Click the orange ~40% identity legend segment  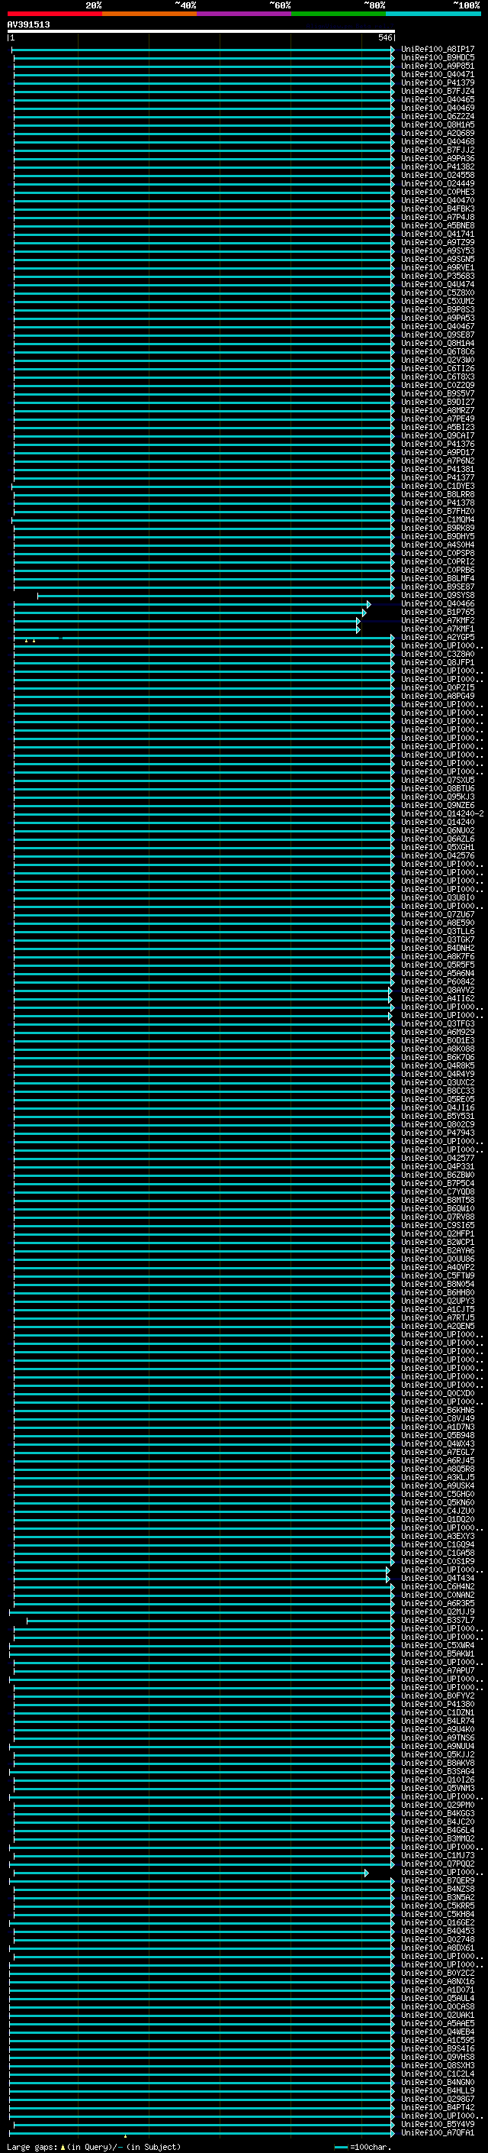(149, 14)
